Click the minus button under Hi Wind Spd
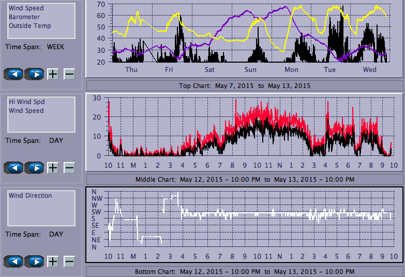Image resolution: width=405 pixels, height=277 pixels. click(69, 168)
